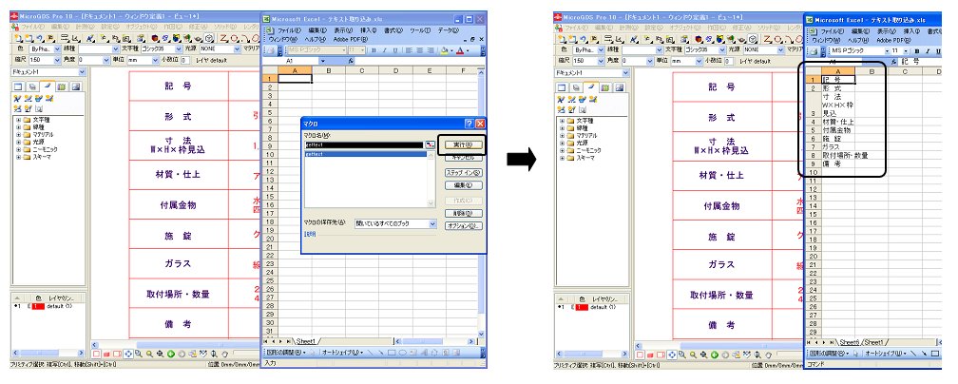
Task: Click the Bold icon in left Excel toolbar
Action: pyautogui.click(x=374, y=49)
